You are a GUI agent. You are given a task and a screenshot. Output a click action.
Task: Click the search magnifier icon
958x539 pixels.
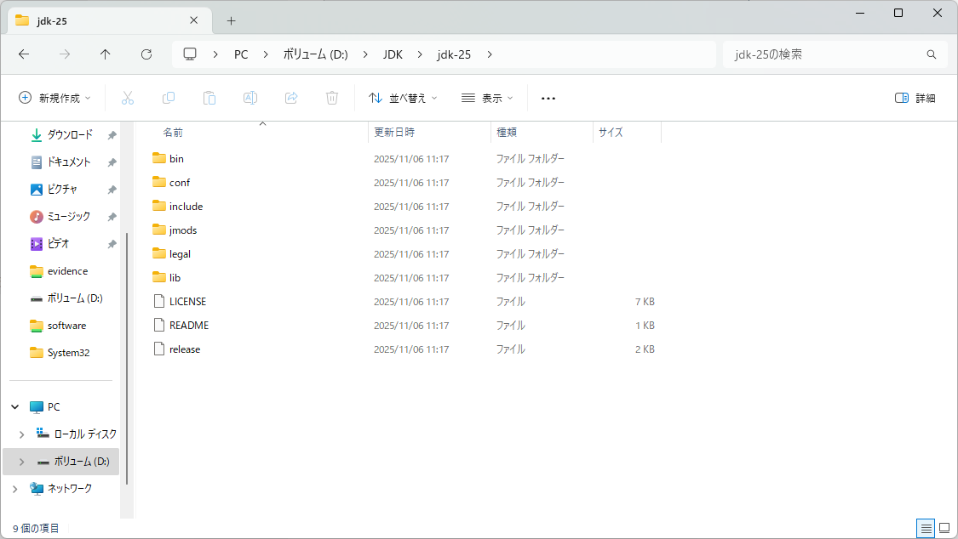coord(931,54)
